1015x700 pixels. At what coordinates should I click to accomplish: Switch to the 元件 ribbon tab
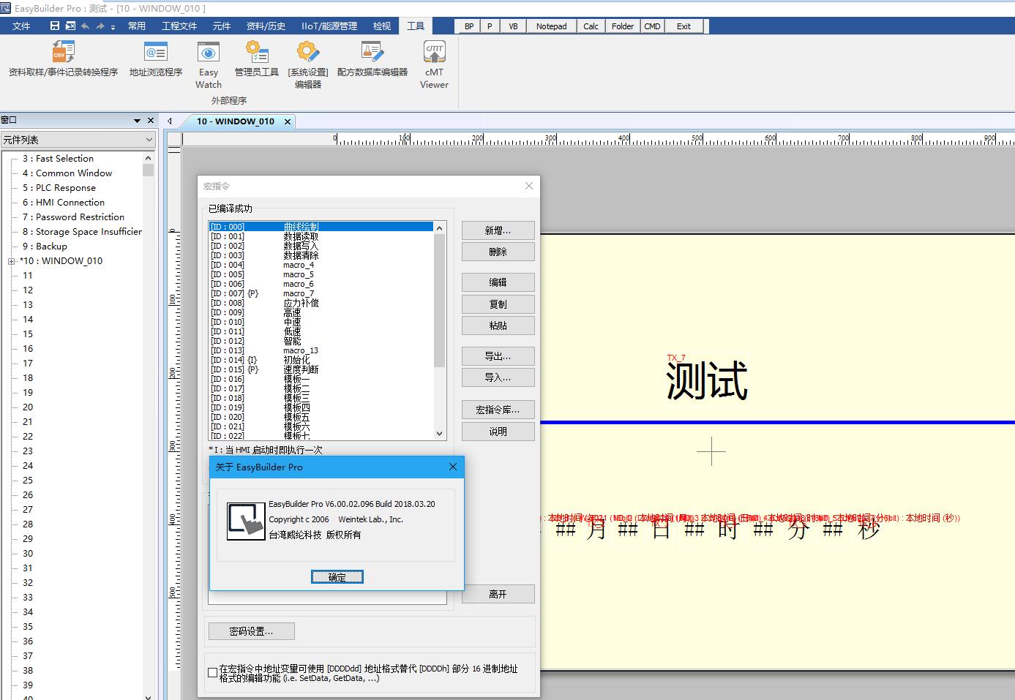click(x=221, y=26)
